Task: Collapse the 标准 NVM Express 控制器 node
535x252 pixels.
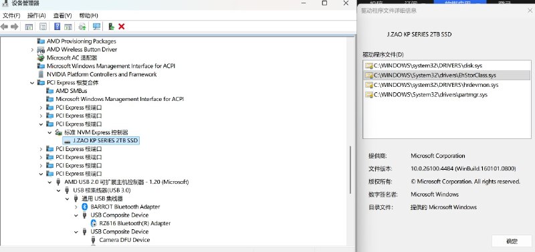Action: (x=49, y=132)
